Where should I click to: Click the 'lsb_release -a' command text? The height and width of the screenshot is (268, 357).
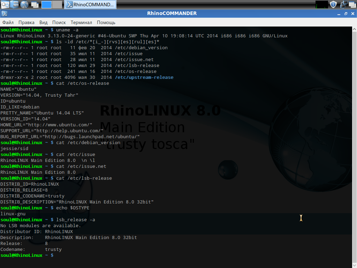click(x=76, y=220)
